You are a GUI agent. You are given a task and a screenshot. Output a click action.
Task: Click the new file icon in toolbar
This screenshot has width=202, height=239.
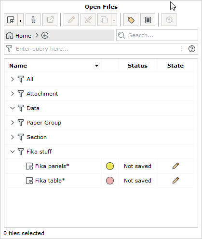tap(11, 20)
